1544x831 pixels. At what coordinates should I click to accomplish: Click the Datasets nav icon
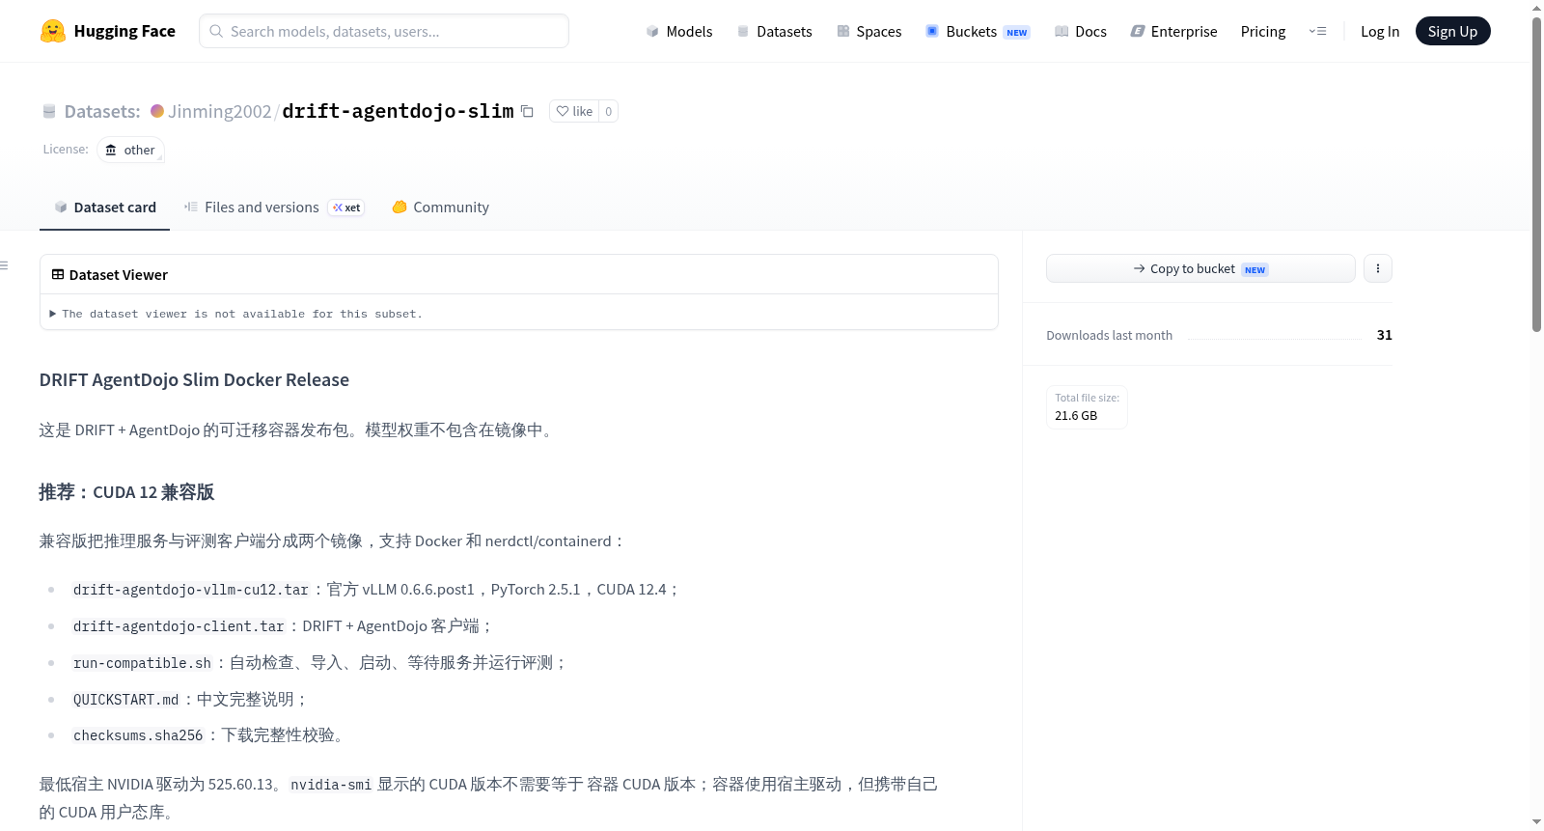(743, 32)
